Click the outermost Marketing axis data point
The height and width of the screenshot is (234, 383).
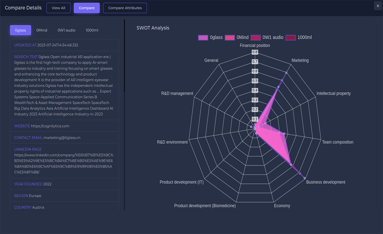coord(286,72)
